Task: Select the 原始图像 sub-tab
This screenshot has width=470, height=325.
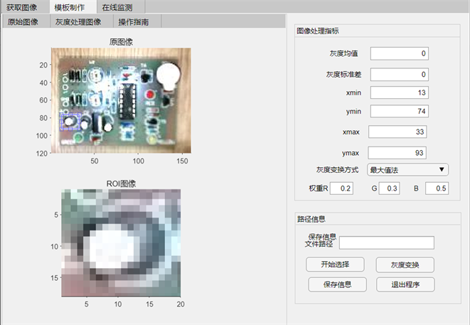Action: 23,21
